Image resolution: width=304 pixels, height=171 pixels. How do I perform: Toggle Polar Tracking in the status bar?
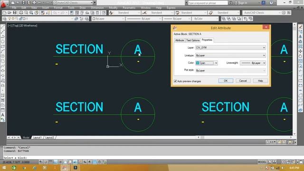[60, 162]
